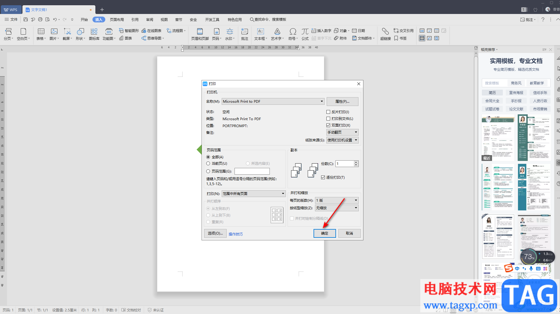Click the Print Preview icon in quick toolbar
Screen dimensions: 560x314
tap(48, 19)
